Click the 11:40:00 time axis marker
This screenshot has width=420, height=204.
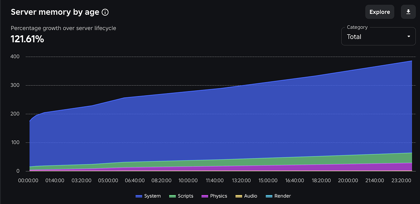point(215,180)
